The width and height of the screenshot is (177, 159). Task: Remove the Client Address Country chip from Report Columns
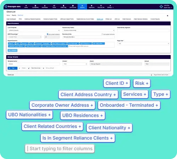pos(66,43)
